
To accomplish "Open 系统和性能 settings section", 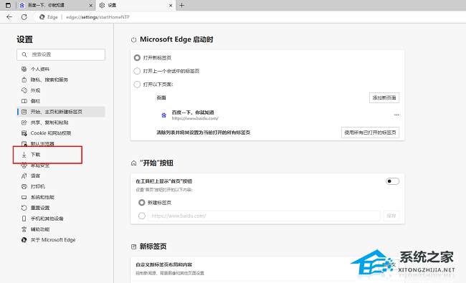I will [61, 198].
